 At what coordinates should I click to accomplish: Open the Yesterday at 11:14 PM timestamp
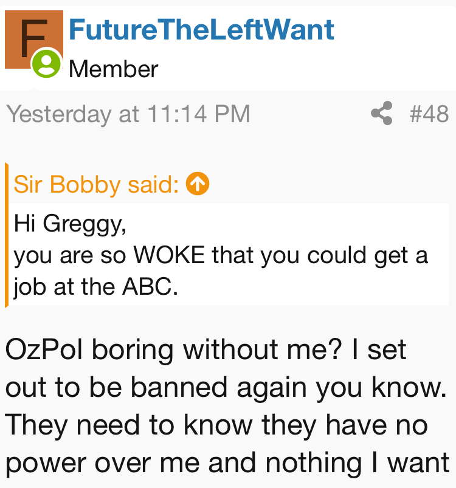coord(128,114)
